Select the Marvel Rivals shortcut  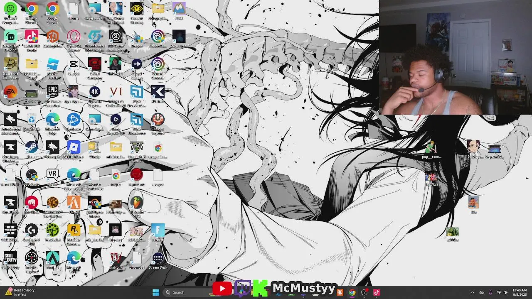click(x=10, y=177)
